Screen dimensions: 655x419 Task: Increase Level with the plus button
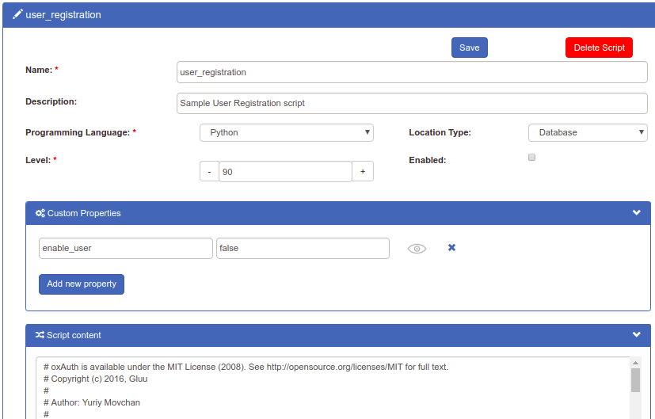362,171
